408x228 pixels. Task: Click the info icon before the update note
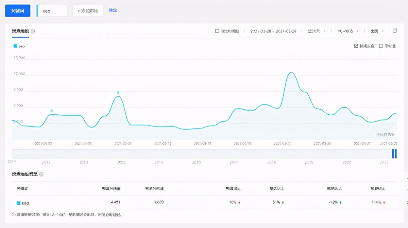(x=14, y=214)
